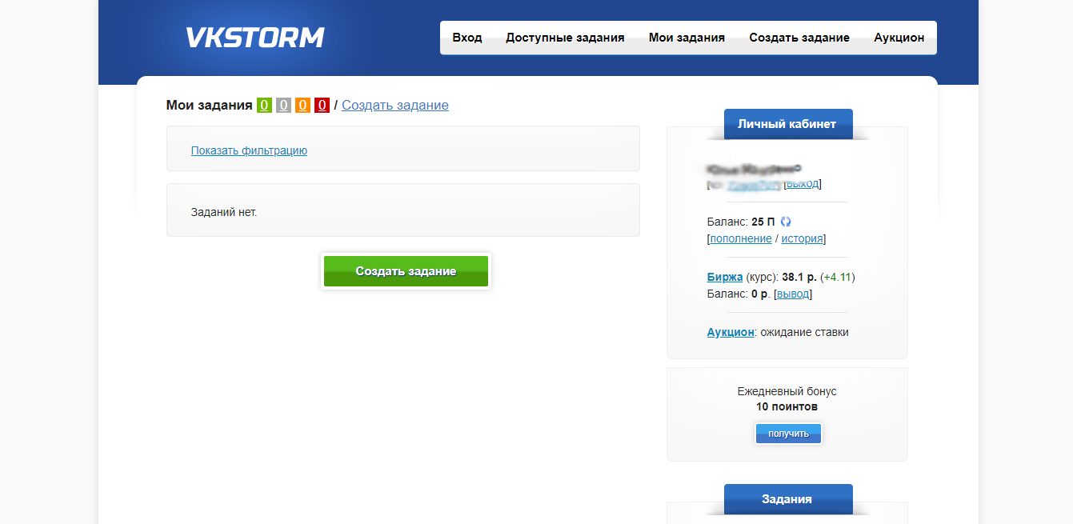Image resolution: width=1073 pixels, height=524 pixels.
Task: View balance история link
Action: click(x=802, y=238)
